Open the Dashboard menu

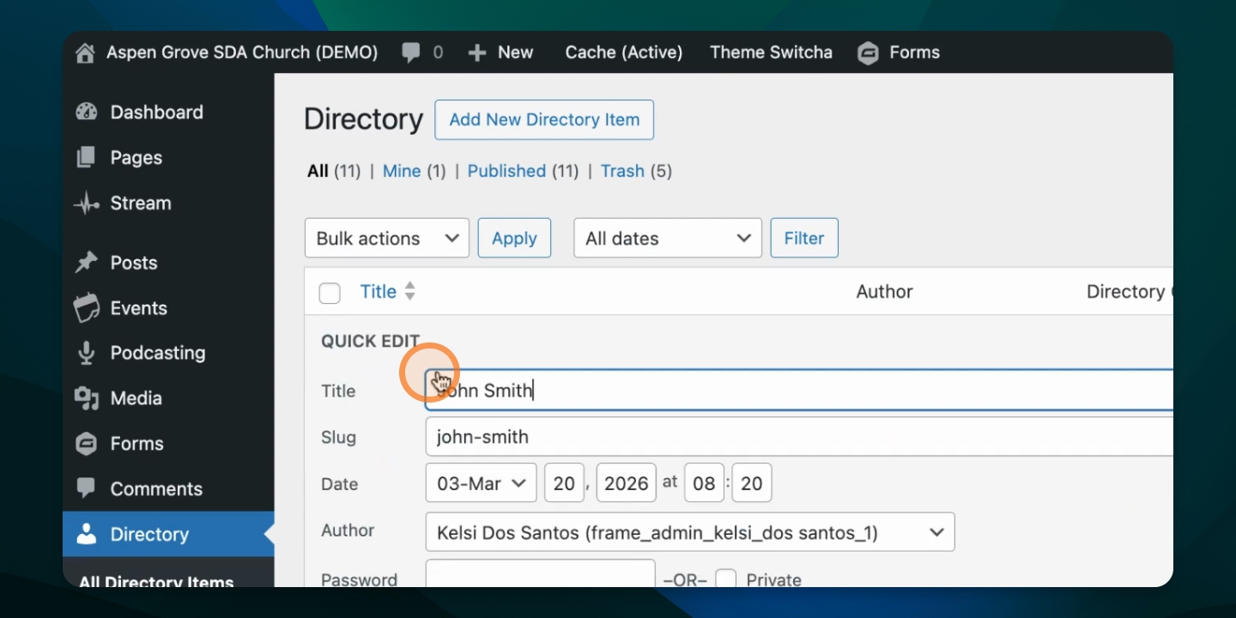pos(157,112)
